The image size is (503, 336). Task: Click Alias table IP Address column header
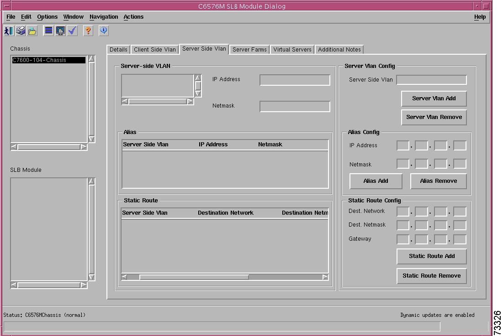pyautogui.click(x=213, y=145)
